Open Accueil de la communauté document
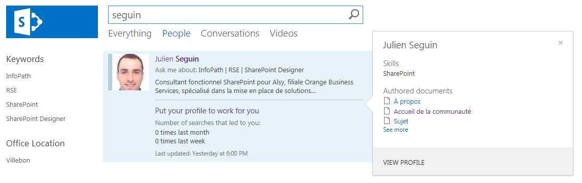The height and width of the screenshot is (183, 582). click(x=433, y=111)
